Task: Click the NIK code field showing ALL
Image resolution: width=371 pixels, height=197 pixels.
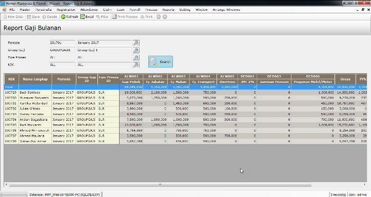Action: pos(62,65)
